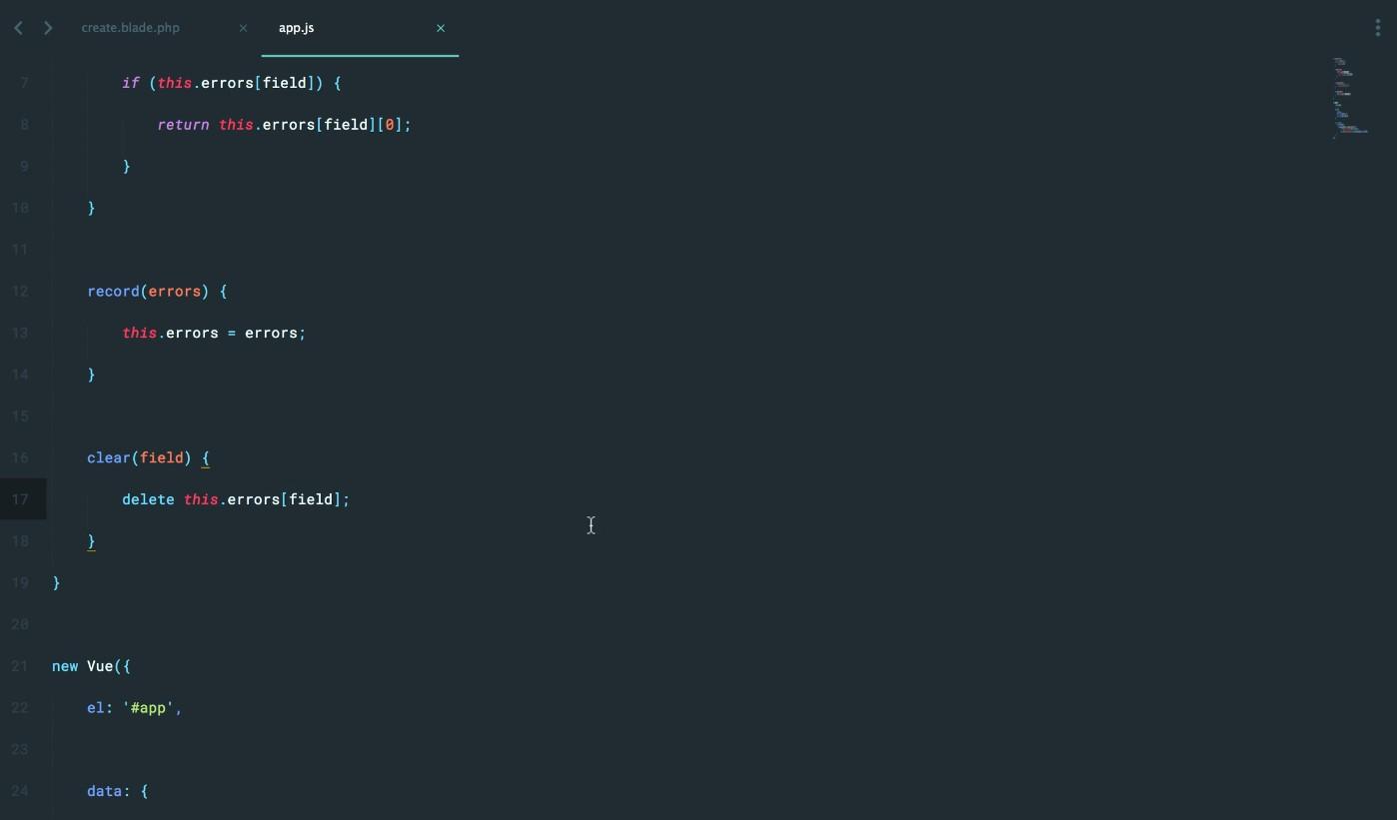Click the back tab navigation arrow

pyautogui.click(x=18, y=28)
